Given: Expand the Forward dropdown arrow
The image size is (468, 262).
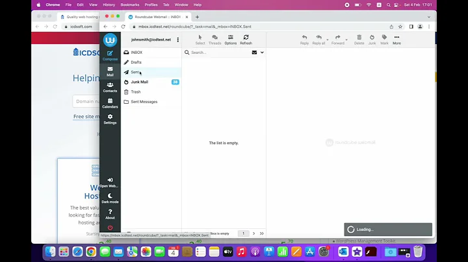Looking at the screenshot, I should [x=346, y=40].
